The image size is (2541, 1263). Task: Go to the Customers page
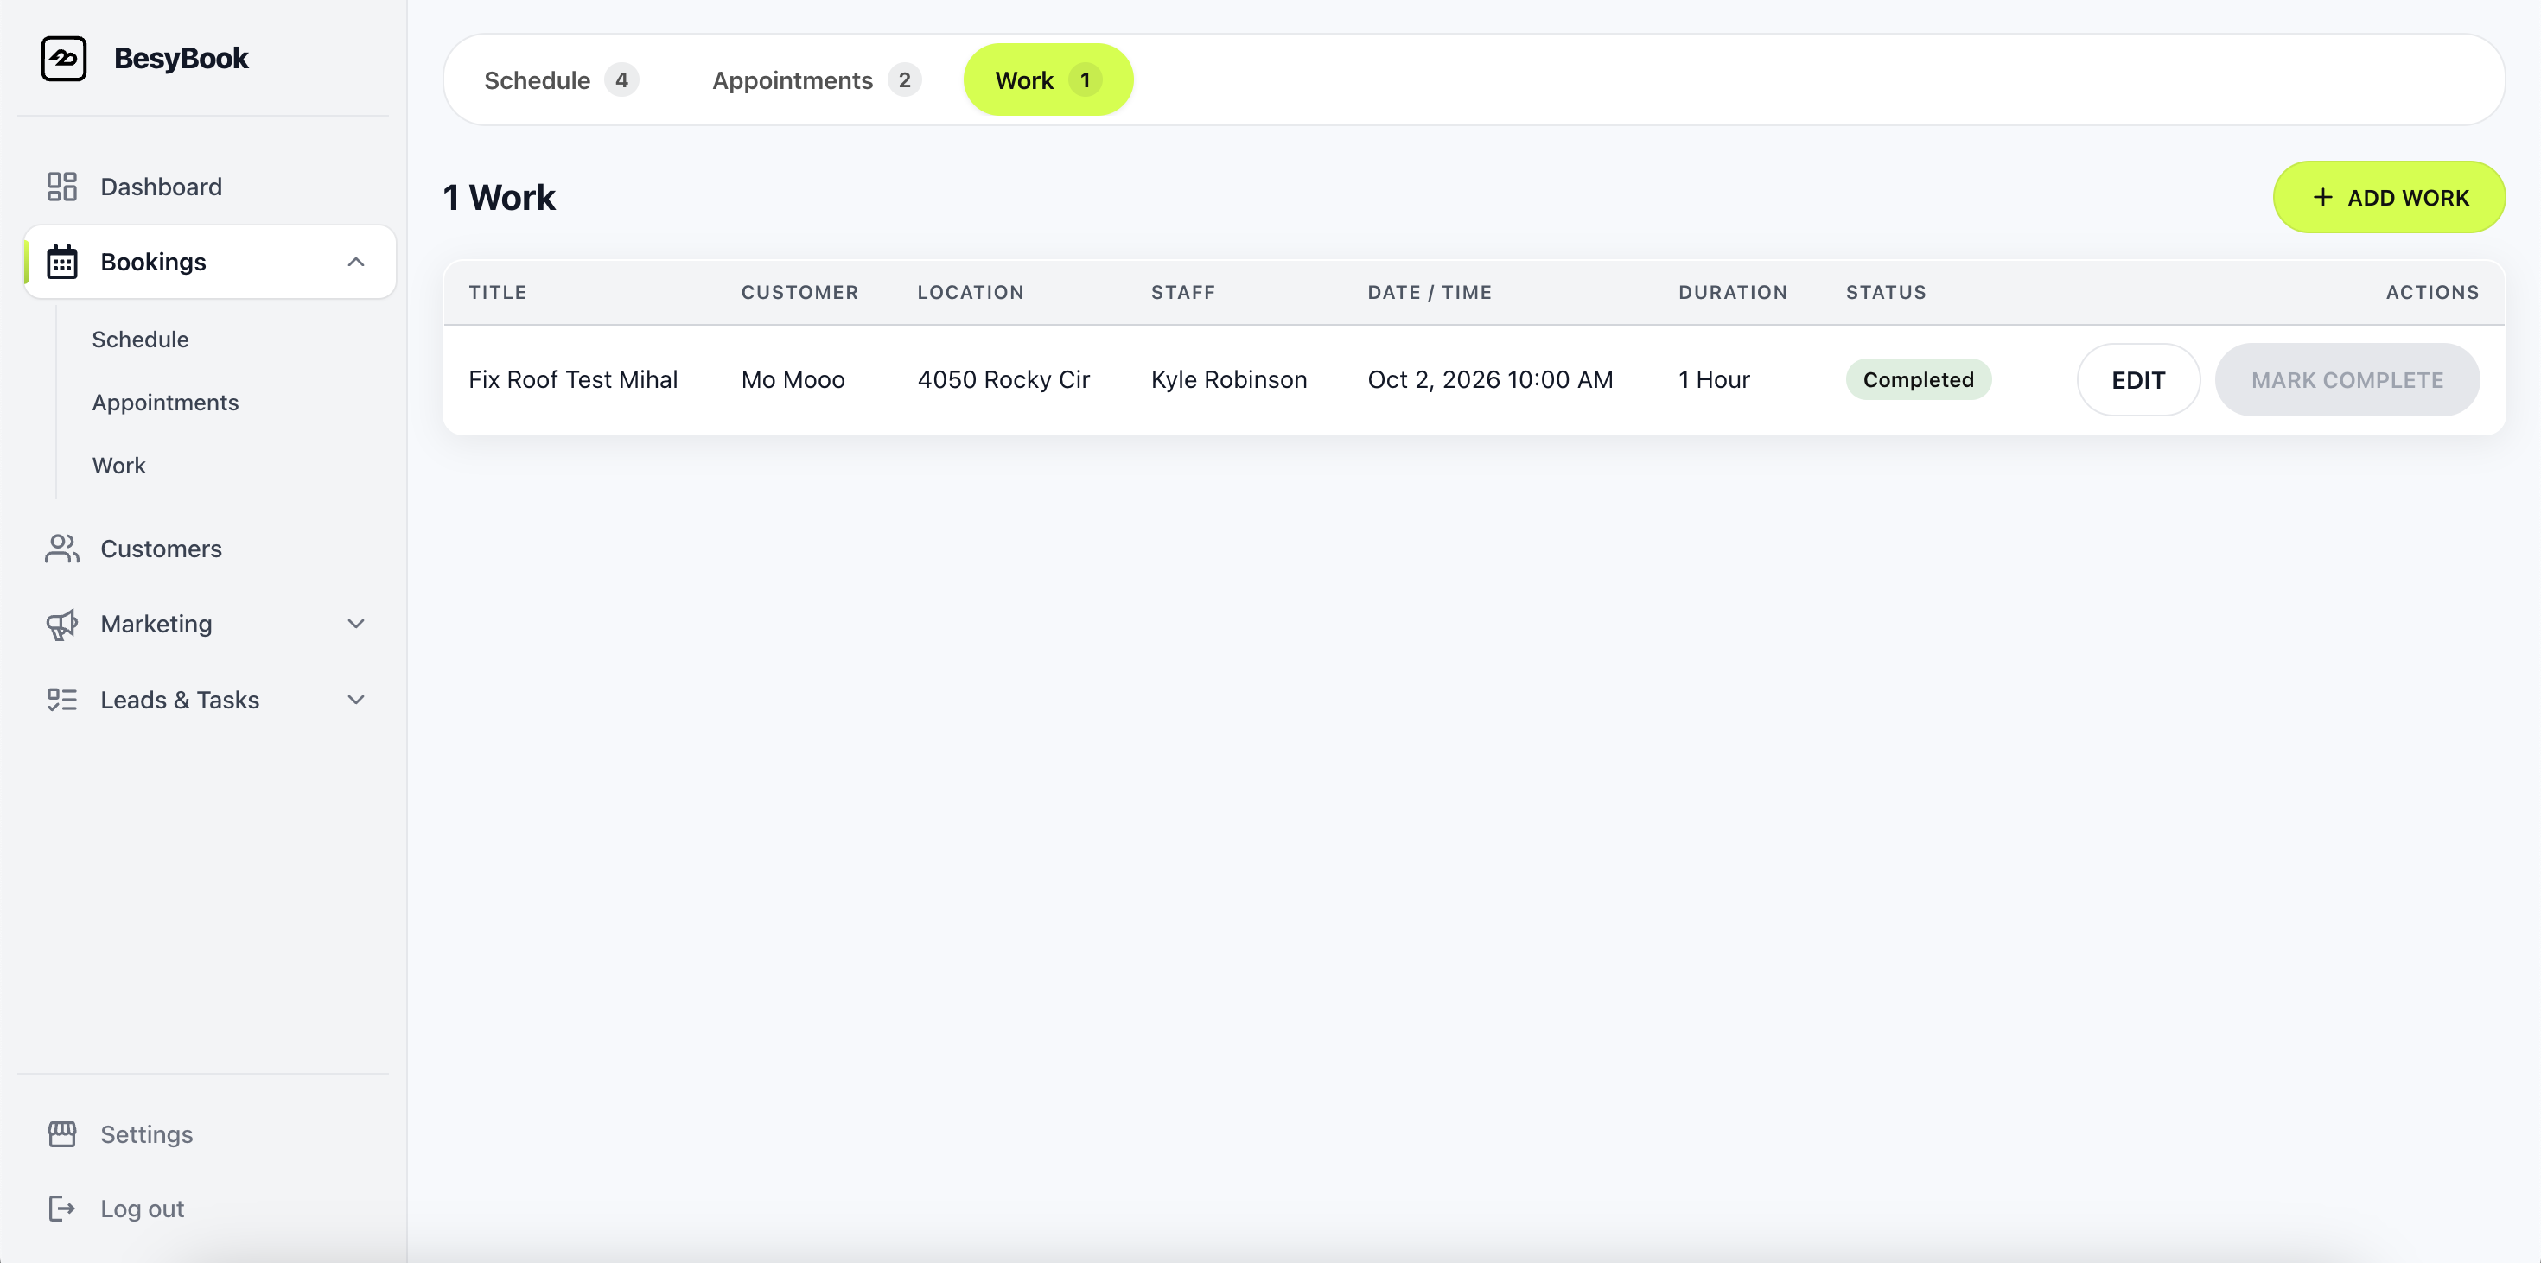(161, 549)
